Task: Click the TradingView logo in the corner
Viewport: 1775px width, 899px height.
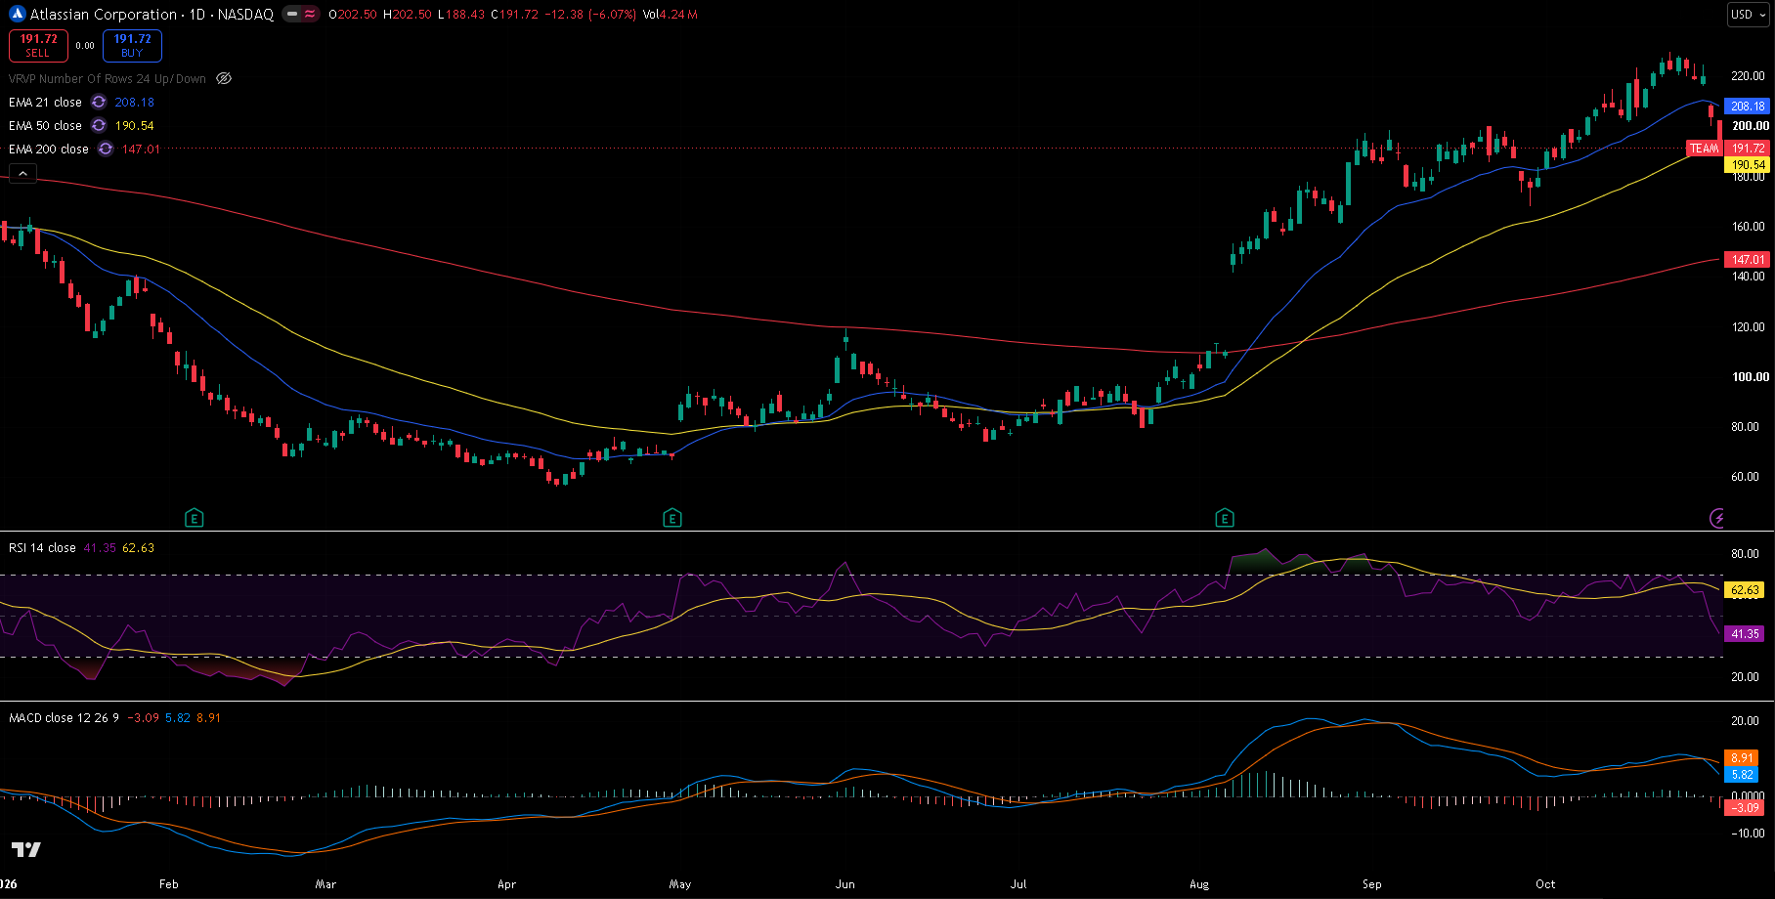Action: pyautogui.click(x=26, y=849)
